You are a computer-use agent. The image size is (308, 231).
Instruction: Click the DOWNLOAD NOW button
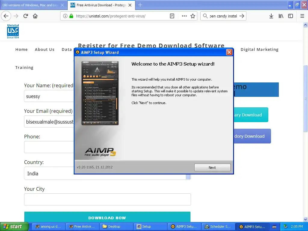coord(107,217)
